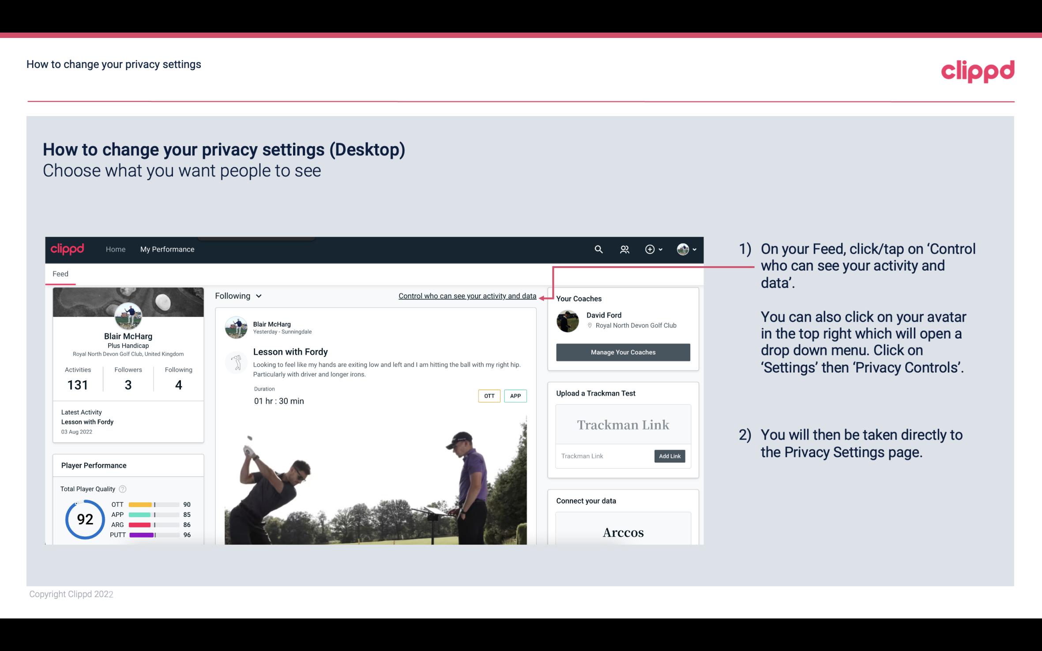Click the Arccos data connection option
This screenshot has height=651, width=1042.
point(622,532)
